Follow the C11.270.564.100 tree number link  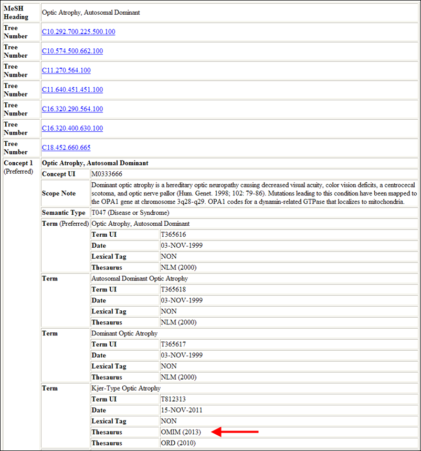click(x=66, y=70)
